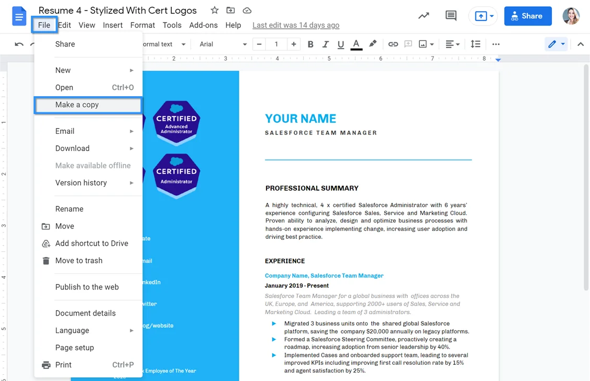The image size is (590, 381).
Task: Expand the Email submenu
Action: [x=88, y=131]
